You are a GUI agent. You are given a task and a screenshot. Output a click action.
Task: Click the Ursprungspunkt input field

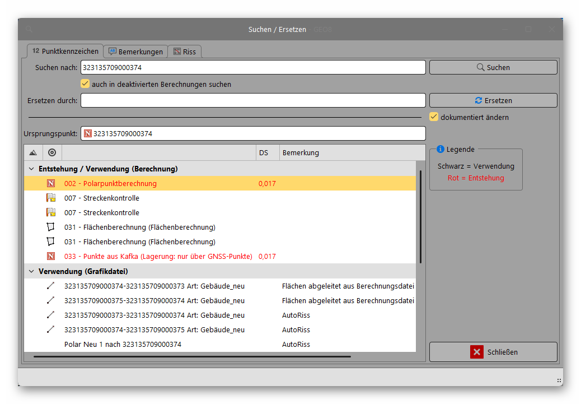click(x=253, y=133)
